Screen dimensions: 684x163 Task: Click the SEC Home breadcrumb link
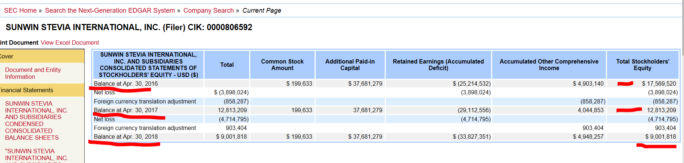click(20, 11)
